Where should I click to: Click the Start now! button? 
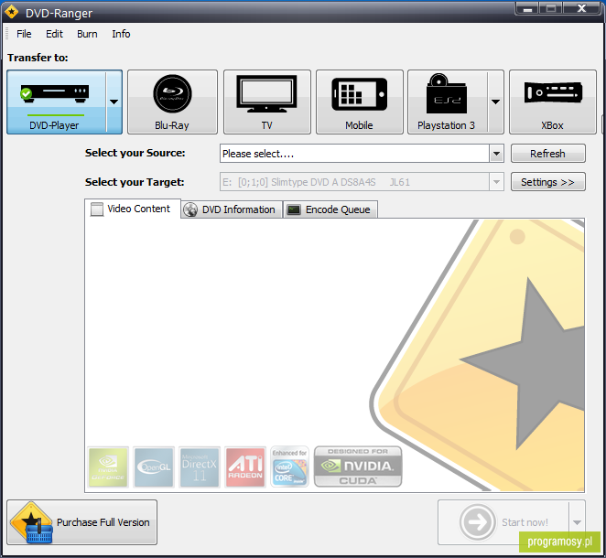503,522
